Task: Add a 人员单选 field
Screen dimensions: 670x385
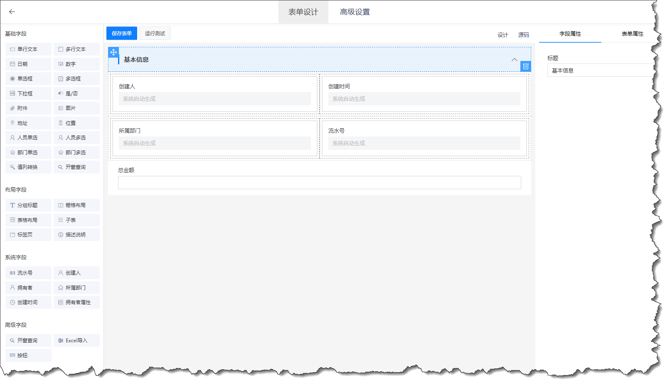Action: click(28, 137)
